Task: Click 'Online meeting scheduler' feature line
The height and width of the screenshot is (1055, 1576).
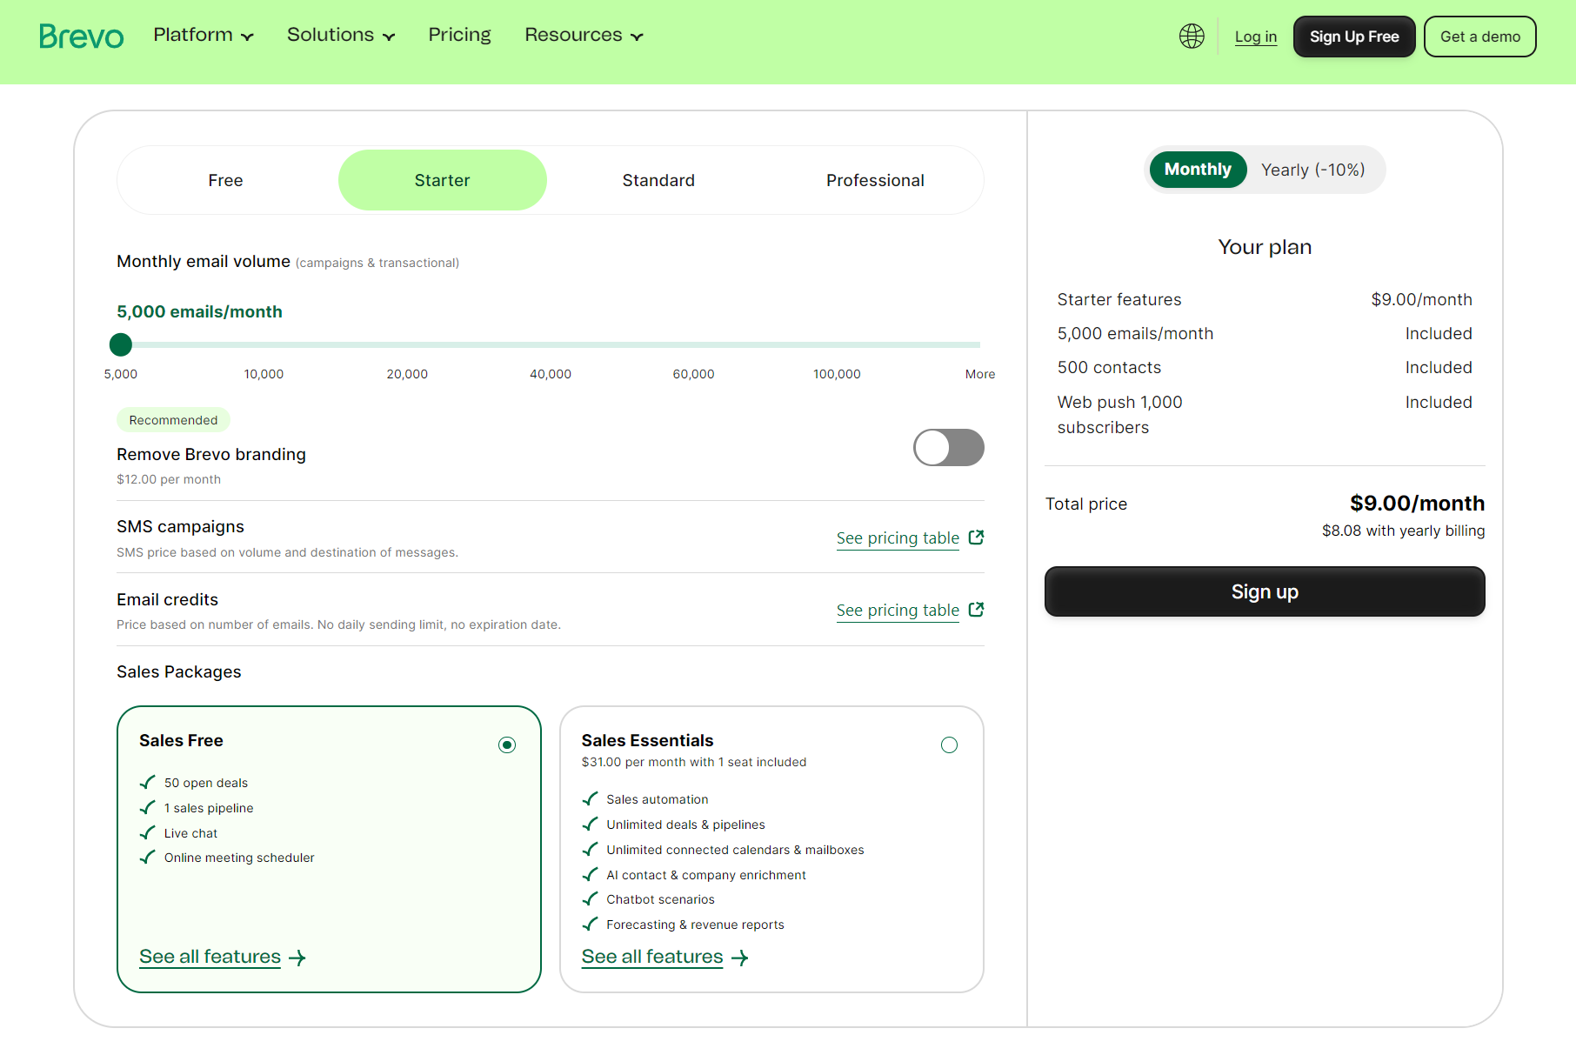Action: pos(239,858)
